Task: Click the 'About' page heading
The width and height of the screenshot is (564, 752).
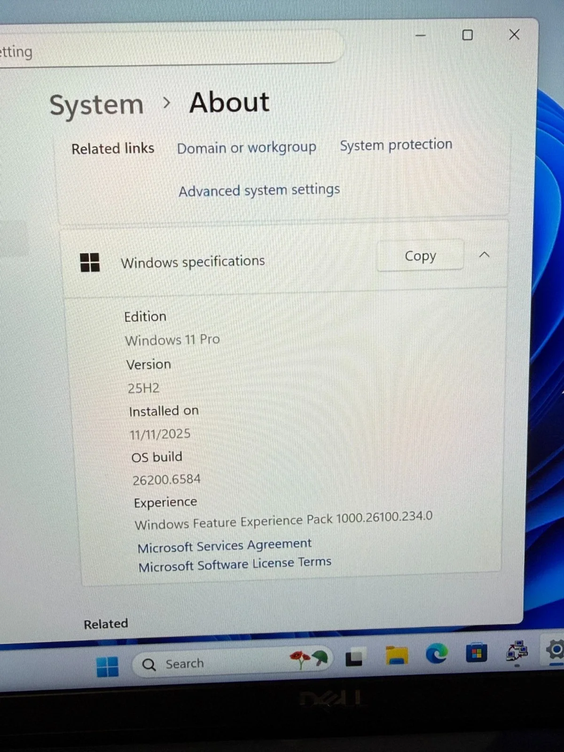Action: pos(229,102)
